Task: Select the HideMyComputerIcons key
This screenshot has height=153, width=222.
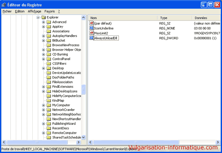Action: click(67, 96)
